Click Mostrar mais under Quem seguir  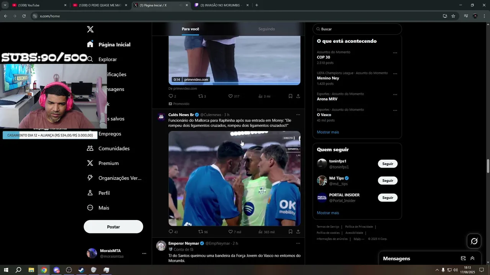click(x=328, y=213)
